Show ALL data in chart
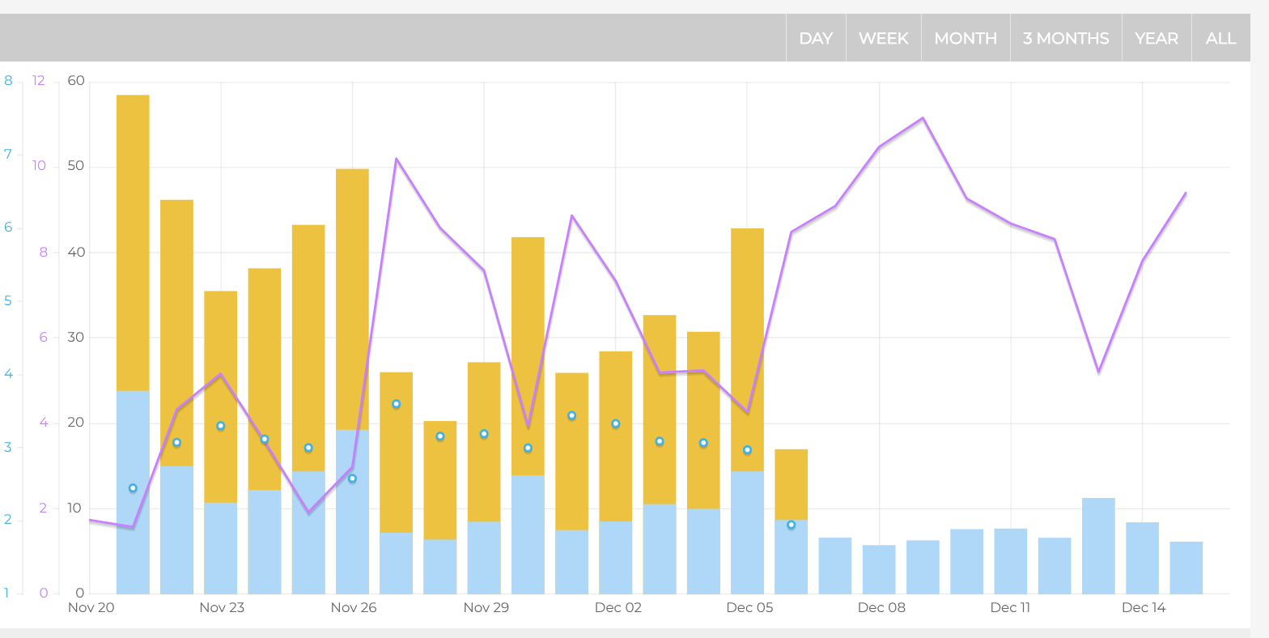 point(1220,38)
